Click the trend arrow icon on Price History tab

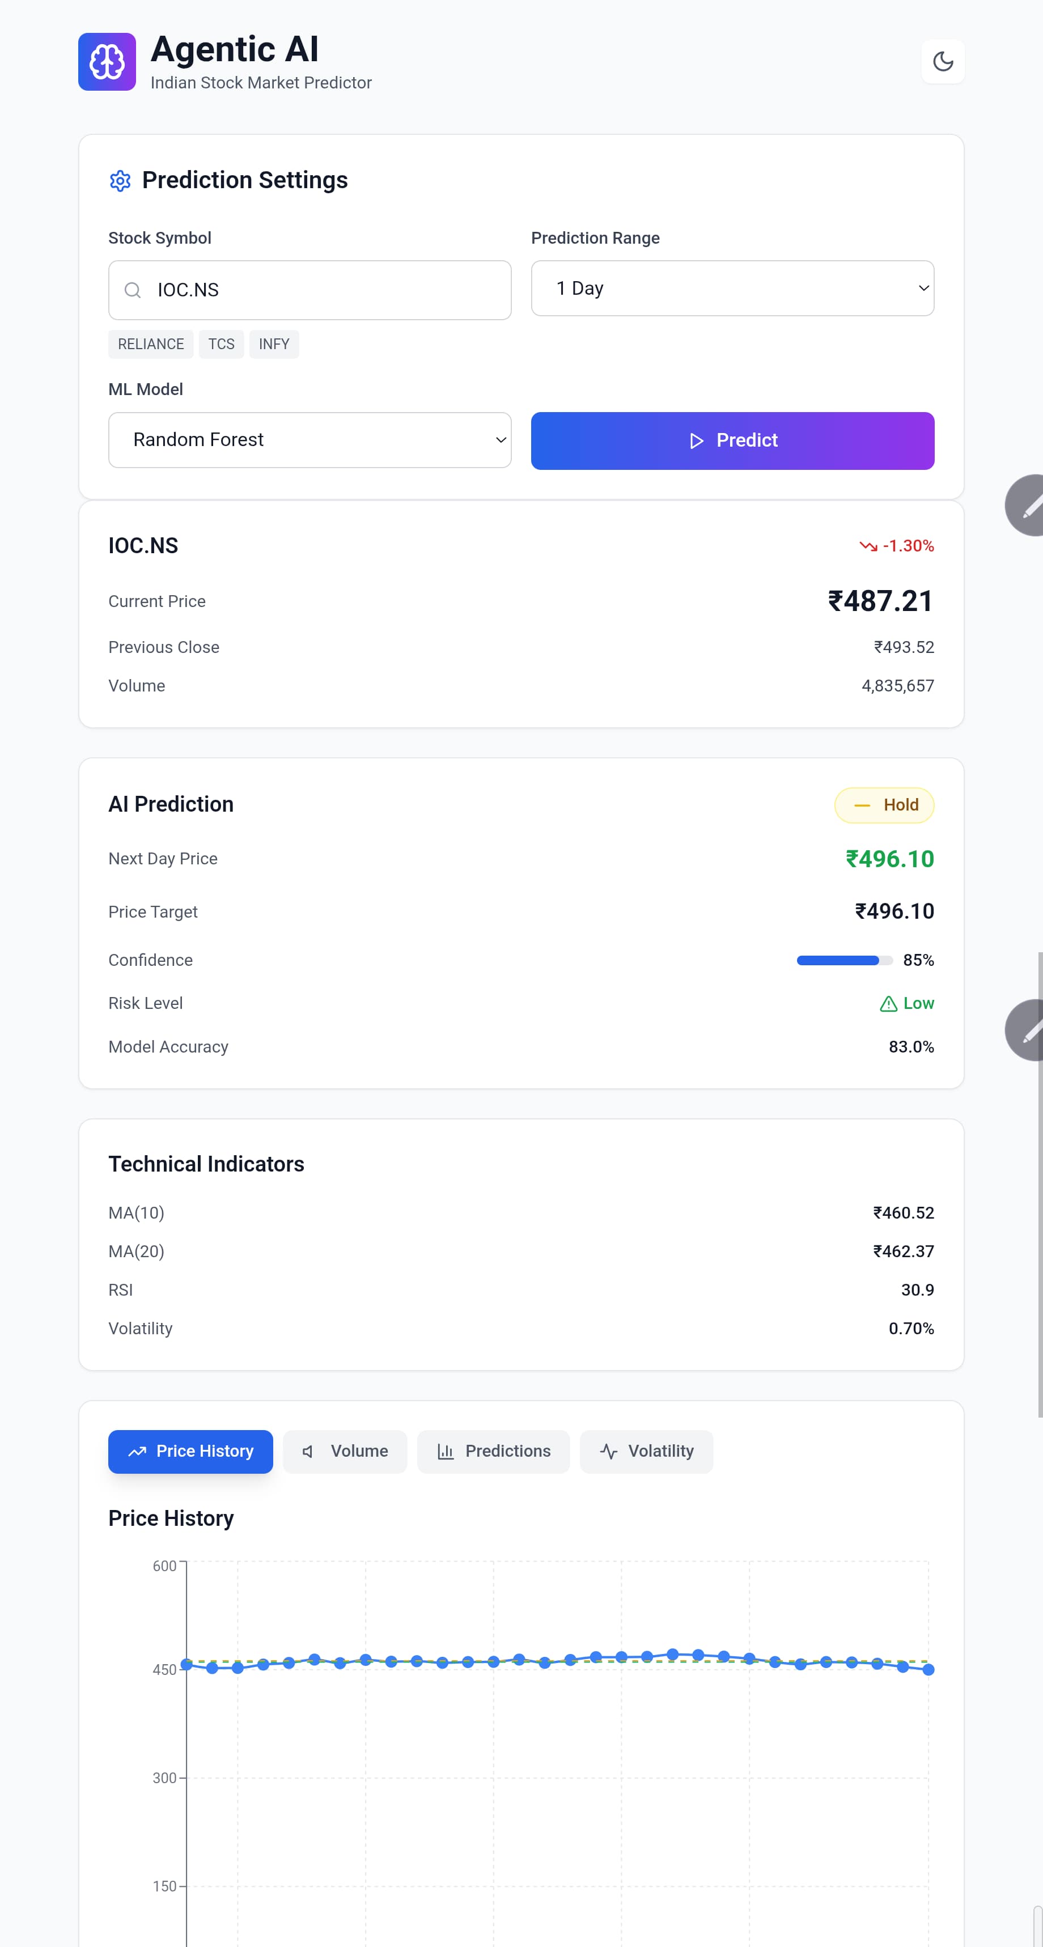coord(137,1452)
